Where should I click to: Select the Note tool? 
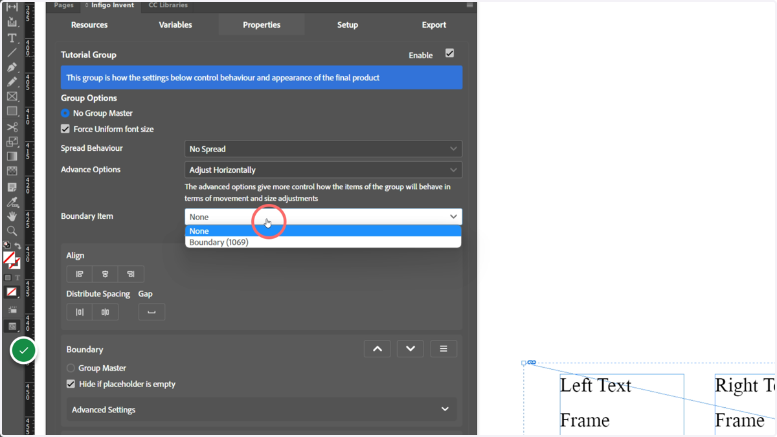click(12, 187)
